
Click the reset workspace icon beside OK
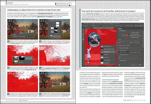point(119,65)
